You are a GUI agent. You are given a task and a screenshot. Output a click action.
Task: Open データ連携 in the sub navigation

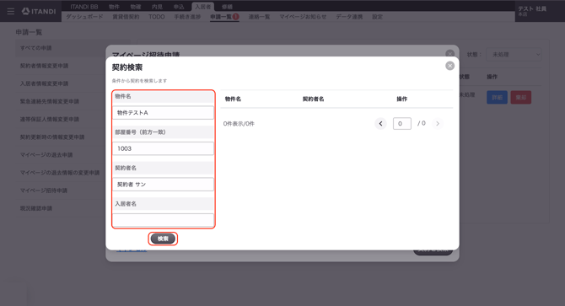[x=349, y=17]
